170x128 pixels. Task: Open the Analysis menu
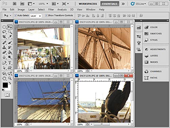62,10
